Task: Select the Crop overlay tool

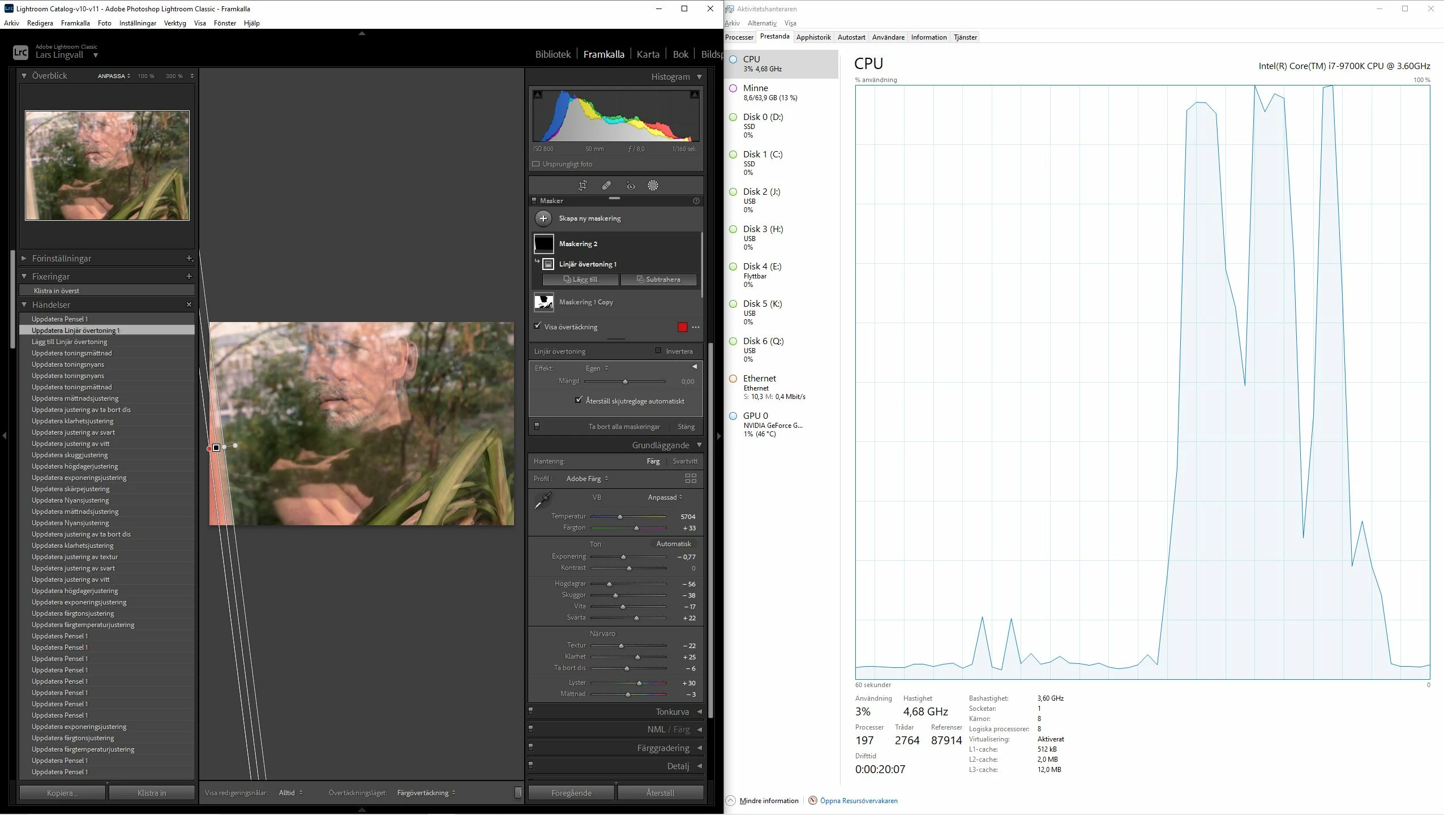Action: click(582, 185)
